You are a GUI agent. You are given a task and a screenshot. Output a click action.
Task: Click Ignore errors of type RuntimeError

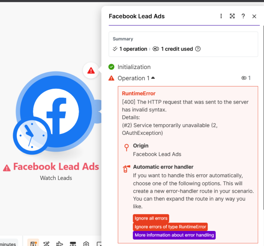coord(170,227)
